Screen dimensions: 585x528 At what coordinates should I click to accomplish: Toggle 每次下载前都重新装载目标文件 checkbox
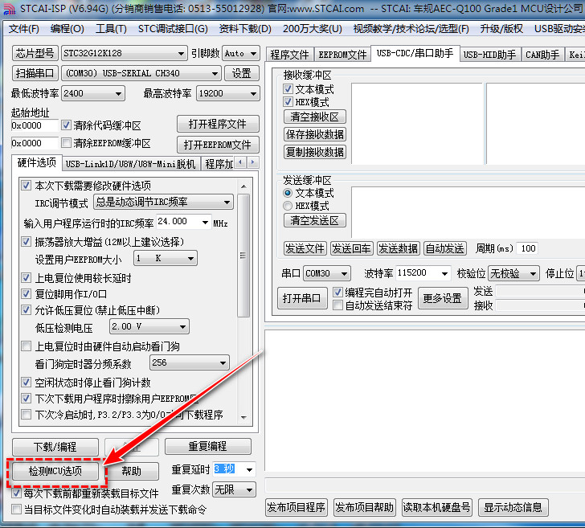[x=16, y=493]
